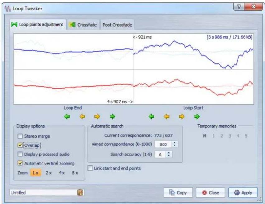
Task: Set zoom to 4x
Action: (x=62, y=173)
